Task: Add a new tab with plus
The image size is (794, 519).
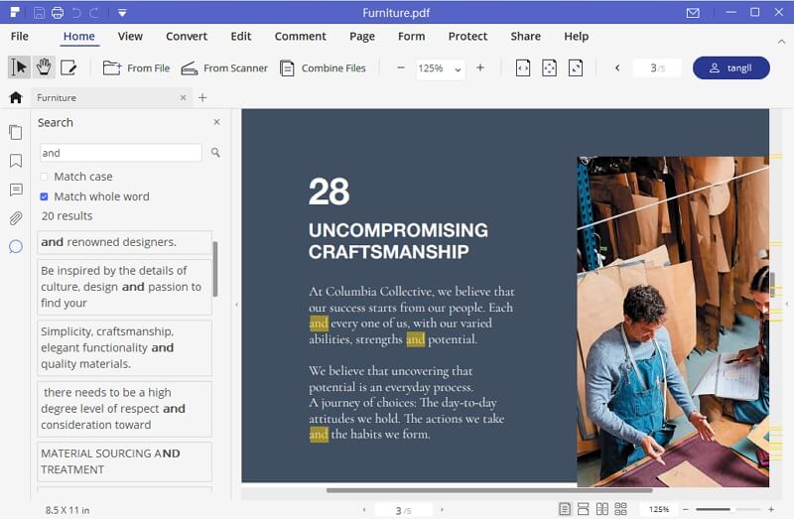Action: (x=202, y=97)
